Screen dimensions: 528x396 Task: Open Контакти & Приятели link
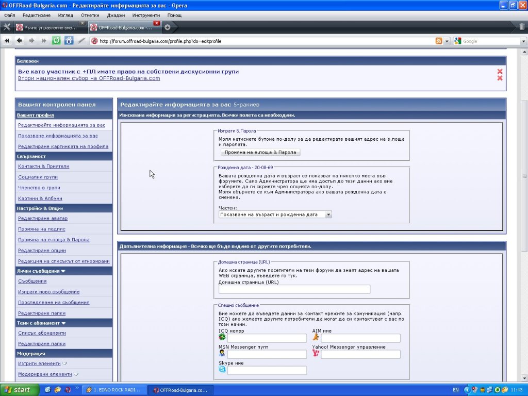pyautogui.click(x=43, y=167)
